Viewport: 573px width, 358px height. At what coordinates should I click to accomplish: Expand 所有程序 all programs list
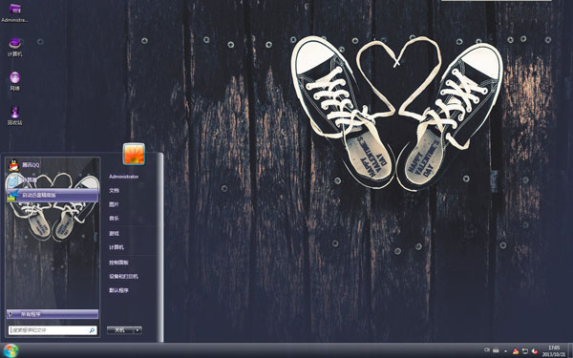53,314
